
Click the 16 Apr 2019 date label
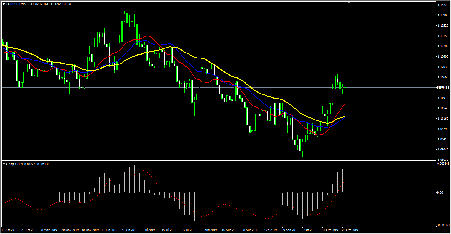coord(9,230)
